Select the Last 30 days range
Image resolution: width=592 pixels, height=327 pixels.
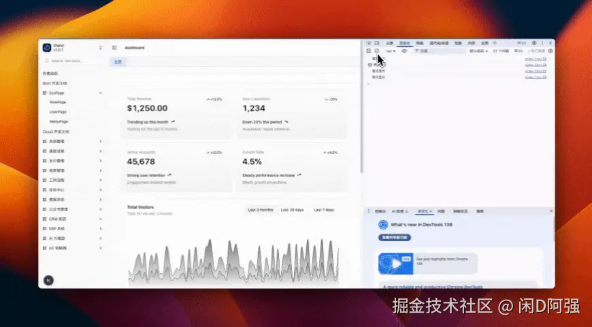292,210
